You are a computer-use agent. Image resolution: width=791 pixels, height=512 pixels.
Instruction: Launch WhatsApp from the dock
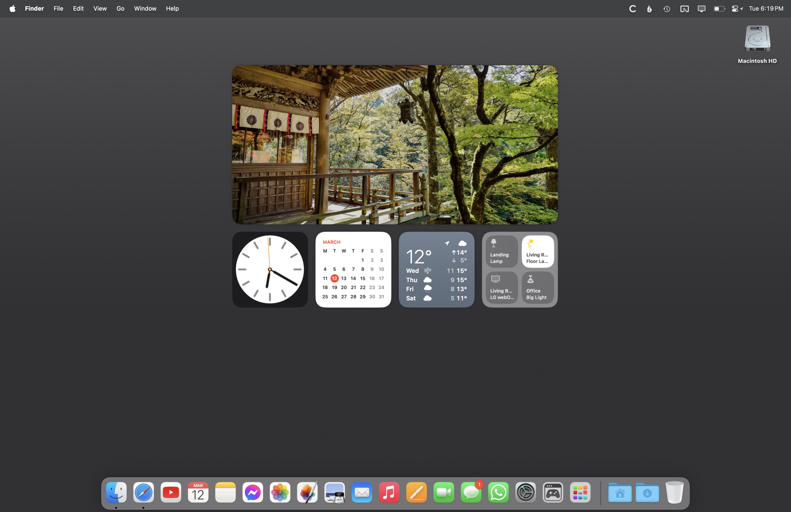(x=498, y=492)
